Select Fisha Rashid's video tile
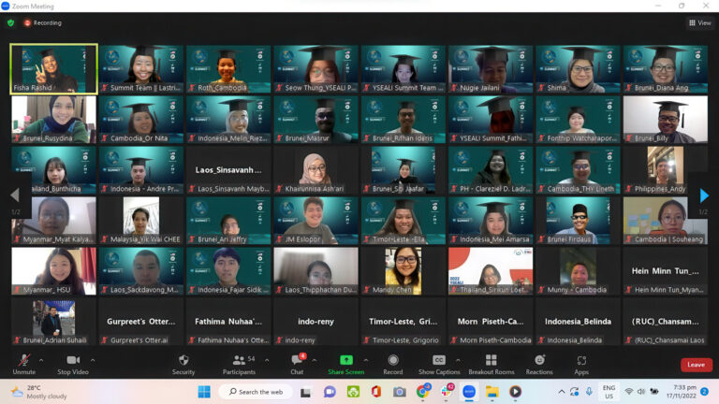The height and width of the screenshot is (404, 719). pos(53,68)
